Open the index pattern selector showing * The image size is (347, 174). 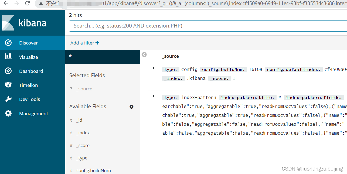[103, 57]
